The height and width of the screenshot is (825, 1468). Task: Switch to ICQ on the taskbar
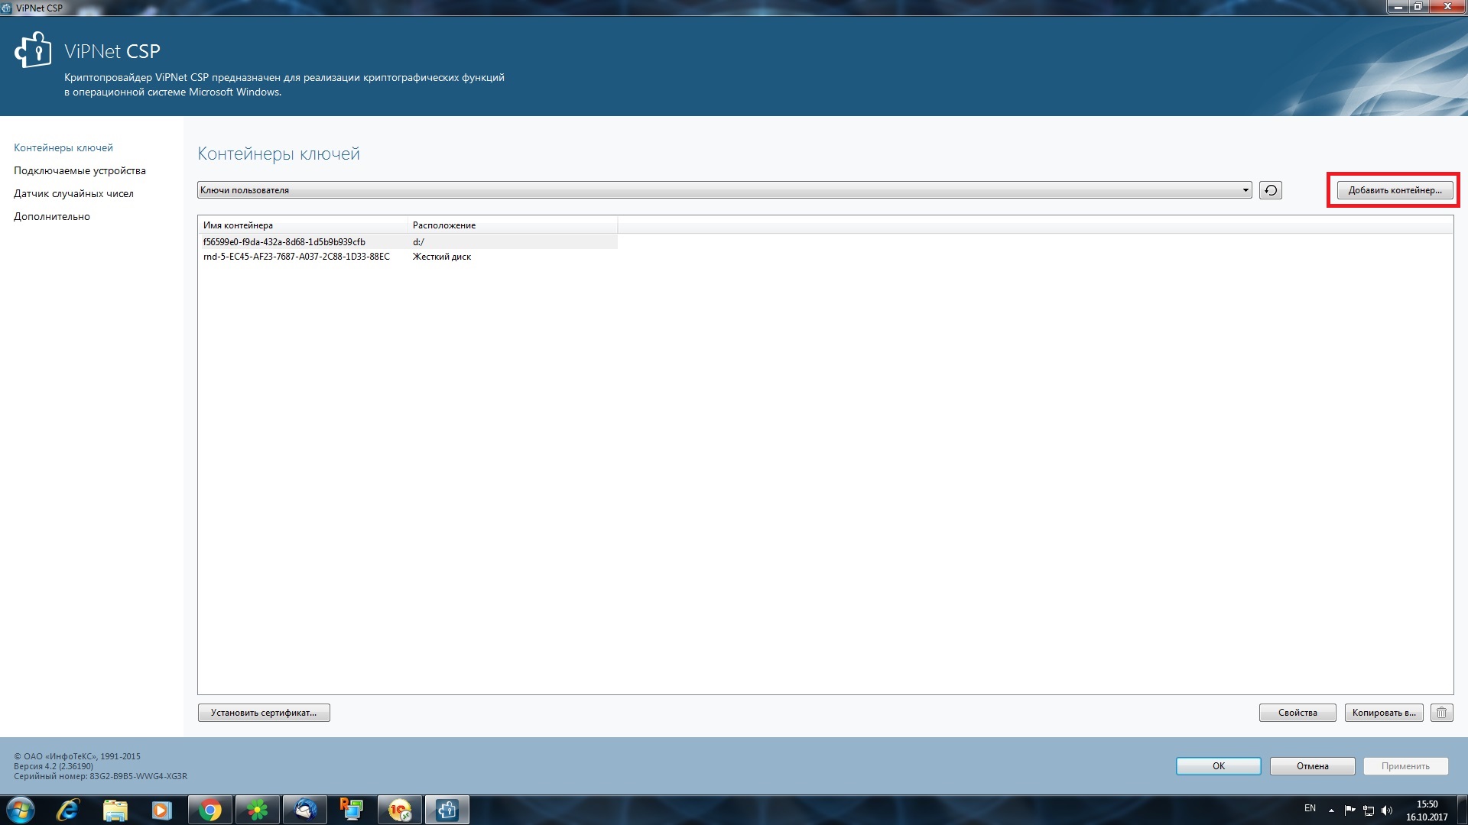[258, 810]
